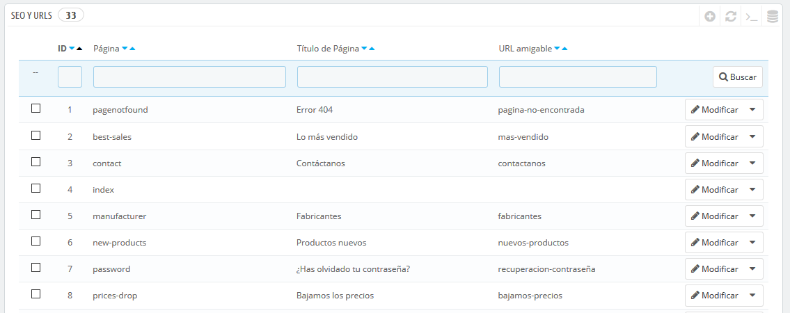
Task: Sort URL amigable column ascending arrow
Action: point(564,49)
